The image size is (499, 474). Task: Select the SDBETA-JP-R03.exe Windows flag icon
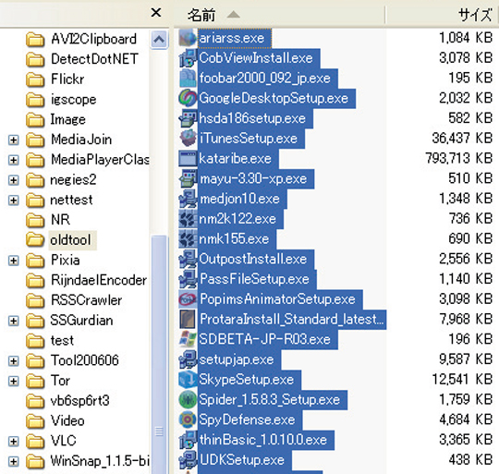[x=188, y=339]
